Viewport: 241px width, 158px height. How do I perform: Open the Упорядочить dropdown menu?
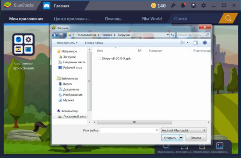coord(67,43)
